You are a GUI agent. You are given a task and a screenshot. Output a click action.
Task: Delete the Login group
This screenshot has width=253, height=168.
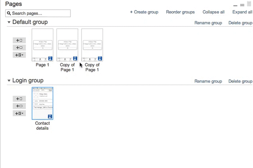[240, 81]
